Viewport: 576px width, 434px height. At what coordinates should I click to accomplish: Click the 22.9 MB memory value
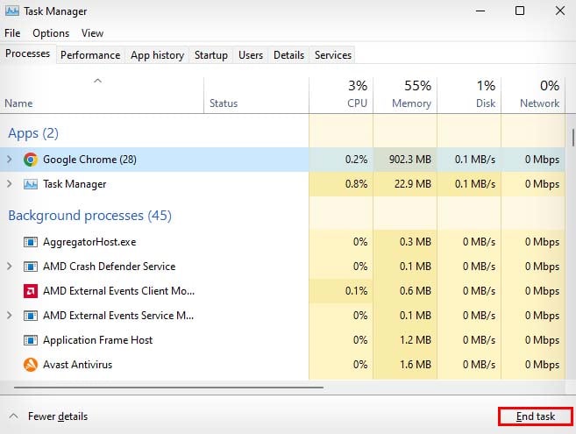point(413,184)
